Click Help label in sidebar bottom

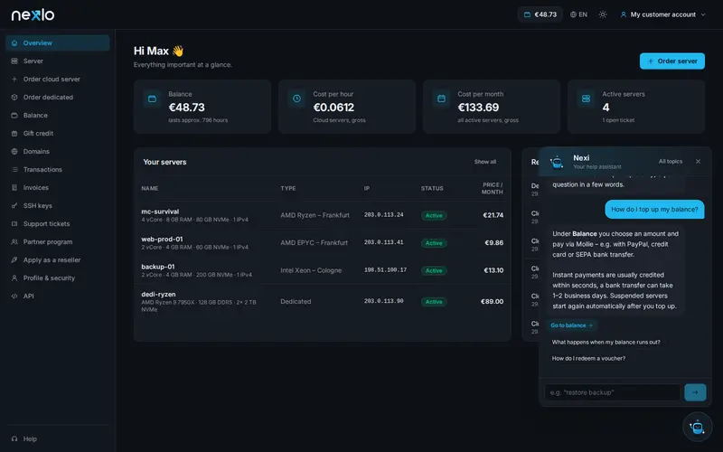[x=30, y=438]
